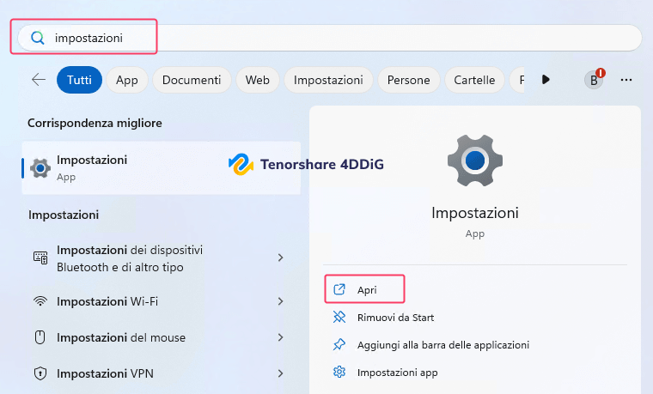Click the Impostazioni app gear icon

point(339,373)
